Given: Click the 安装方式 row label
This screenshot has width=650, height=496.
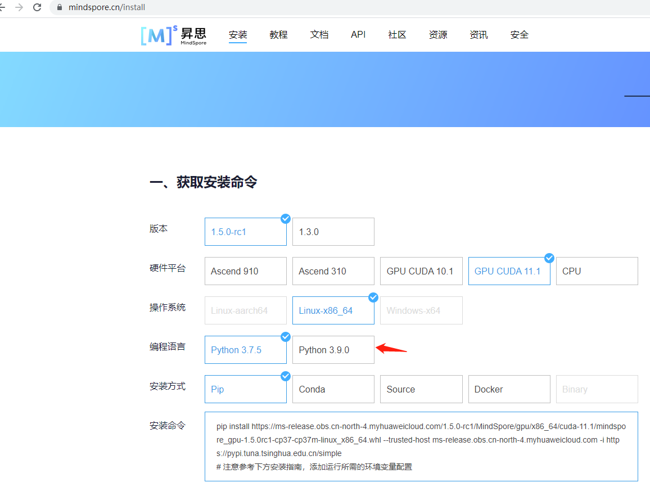Looking at the screenshot, I should (168, 386).
